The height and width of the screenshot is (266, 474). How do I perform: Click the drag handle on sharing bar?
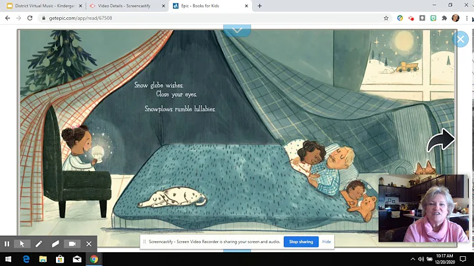point(144,242)
